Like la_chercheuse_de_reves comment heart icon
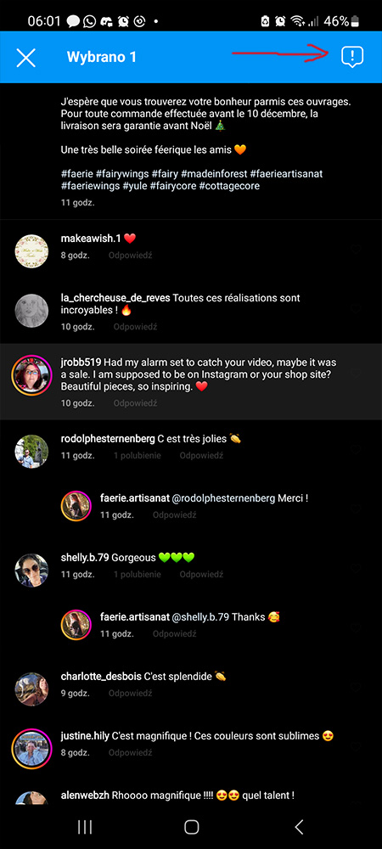 (356, 309)
